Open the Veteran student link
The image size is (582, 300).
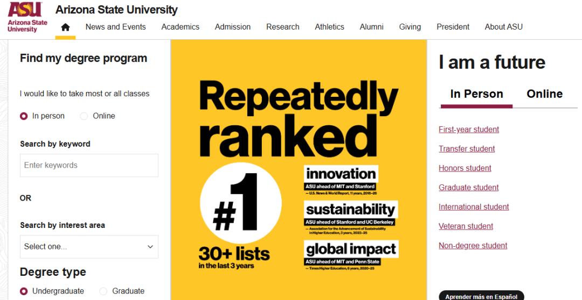466,226
